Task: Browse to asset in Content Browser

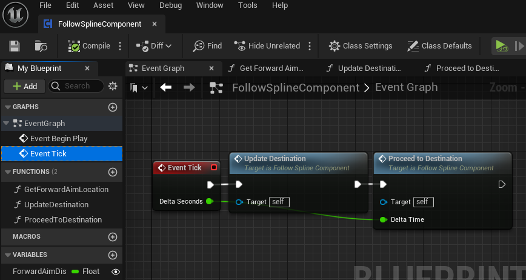Action: [41, 46]
